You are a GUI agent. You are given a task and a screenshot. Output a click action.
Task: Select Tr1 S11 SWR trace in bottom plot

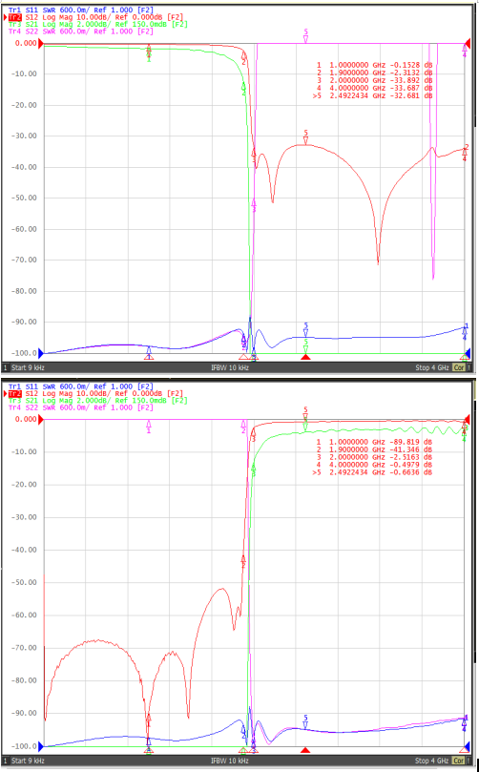click(81, 386)
